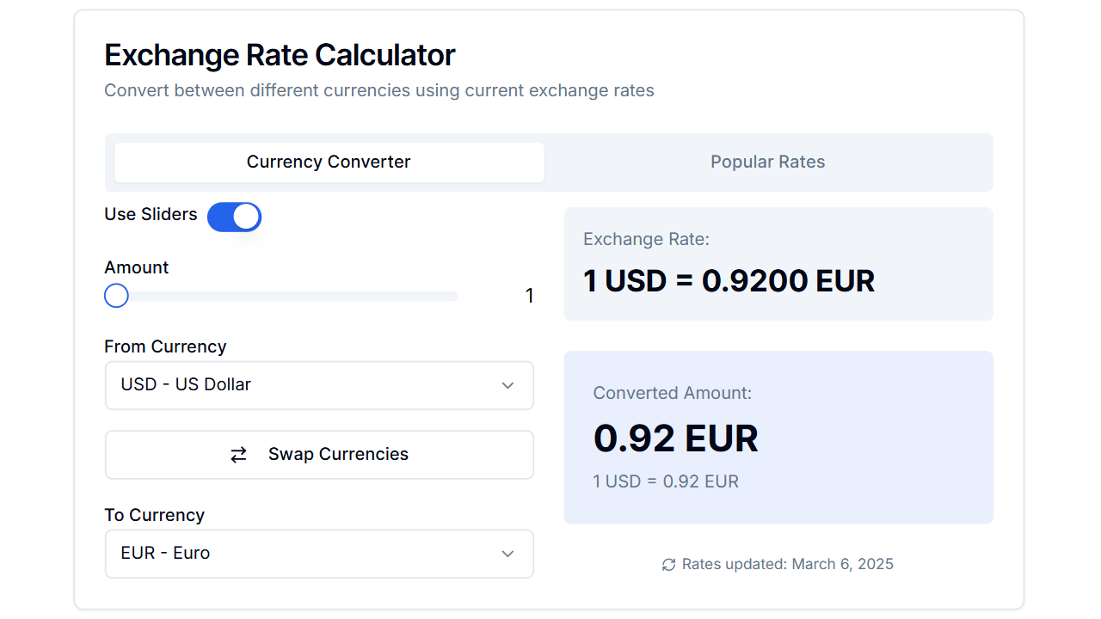Click the Amount slider handle
This screenshot has height=619, width=1101.
click(x=116, y=295)
